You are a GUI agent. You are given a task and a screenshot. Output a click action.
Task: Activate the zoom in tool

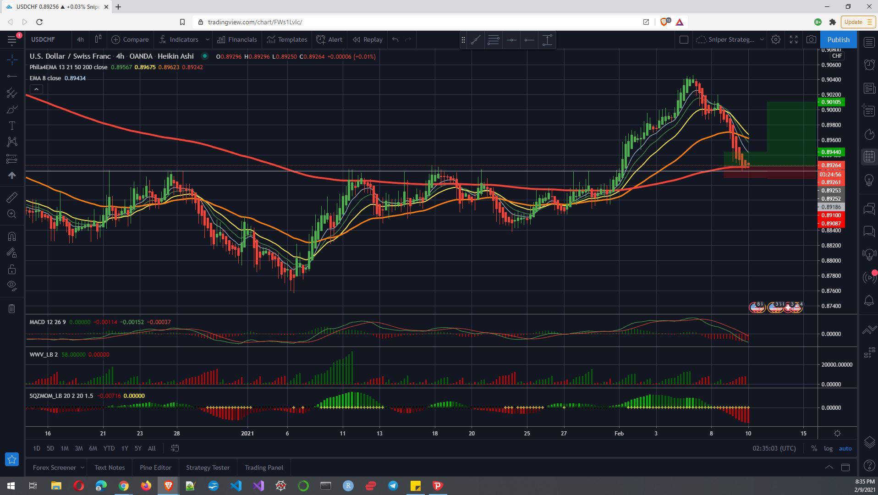pyautogui.click(x=12, y=214)
